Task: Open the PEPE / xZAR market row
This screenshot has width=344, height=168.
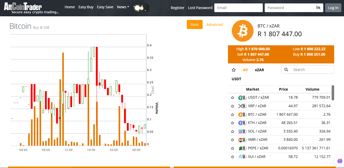Action: click(x=280, y=148)
